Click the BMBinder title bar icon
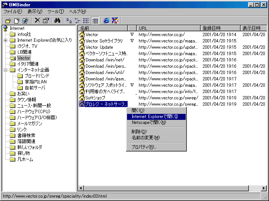Screen dimensions: 269x201 pos(5,4)
